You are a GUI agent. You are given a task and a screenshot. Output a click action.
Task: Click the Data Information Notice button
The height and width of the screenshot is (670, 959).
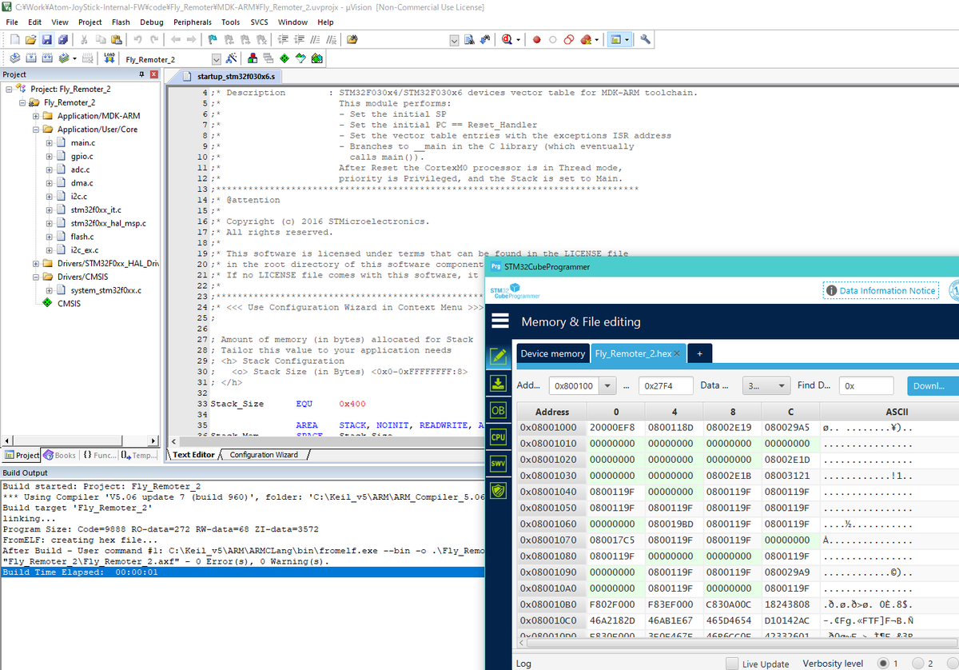881,290
